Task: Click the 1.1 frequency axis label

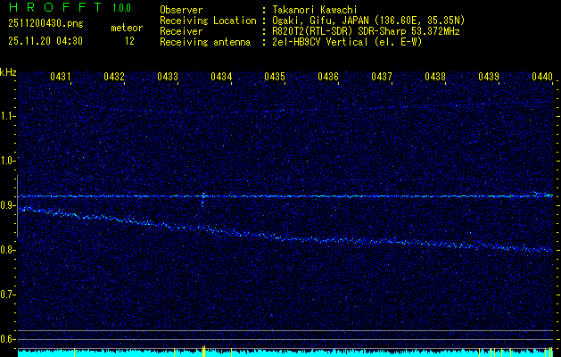Action: tap(8, 115)
